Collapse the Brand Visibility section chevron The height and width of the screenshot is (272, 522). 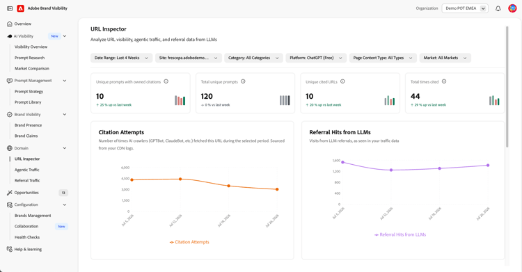pyautogui.click(x=65, y=115)
